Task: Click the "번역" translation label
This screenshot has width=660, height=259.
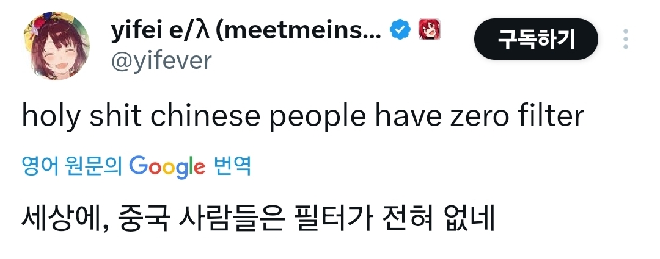Action: click(x=233, y=166)
